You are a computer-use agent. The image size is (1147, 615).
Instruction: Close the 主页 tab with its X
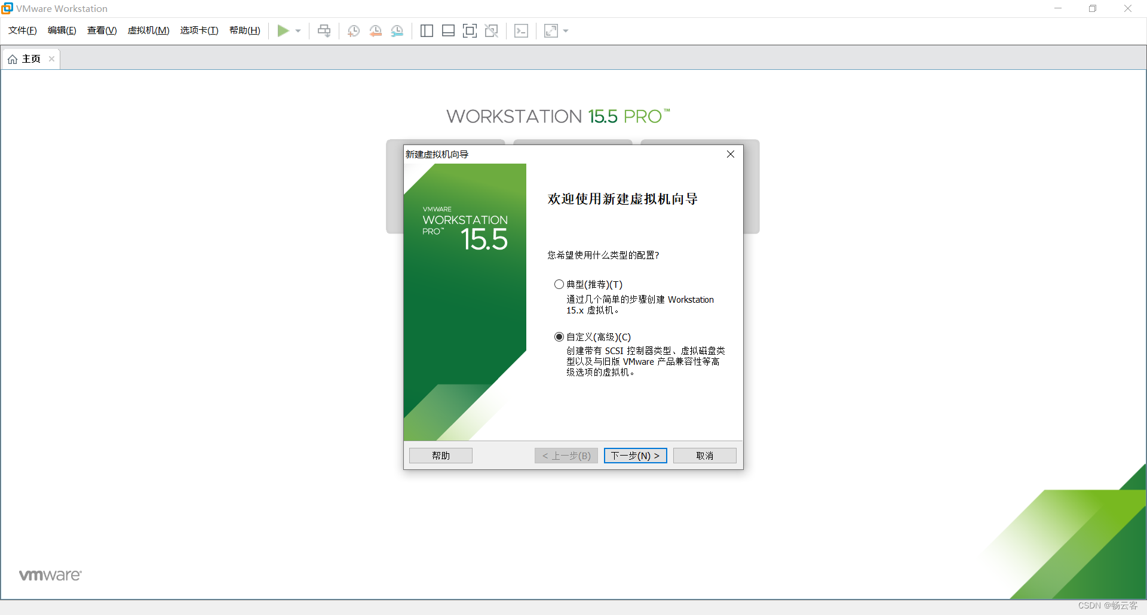tap(52, 59)
